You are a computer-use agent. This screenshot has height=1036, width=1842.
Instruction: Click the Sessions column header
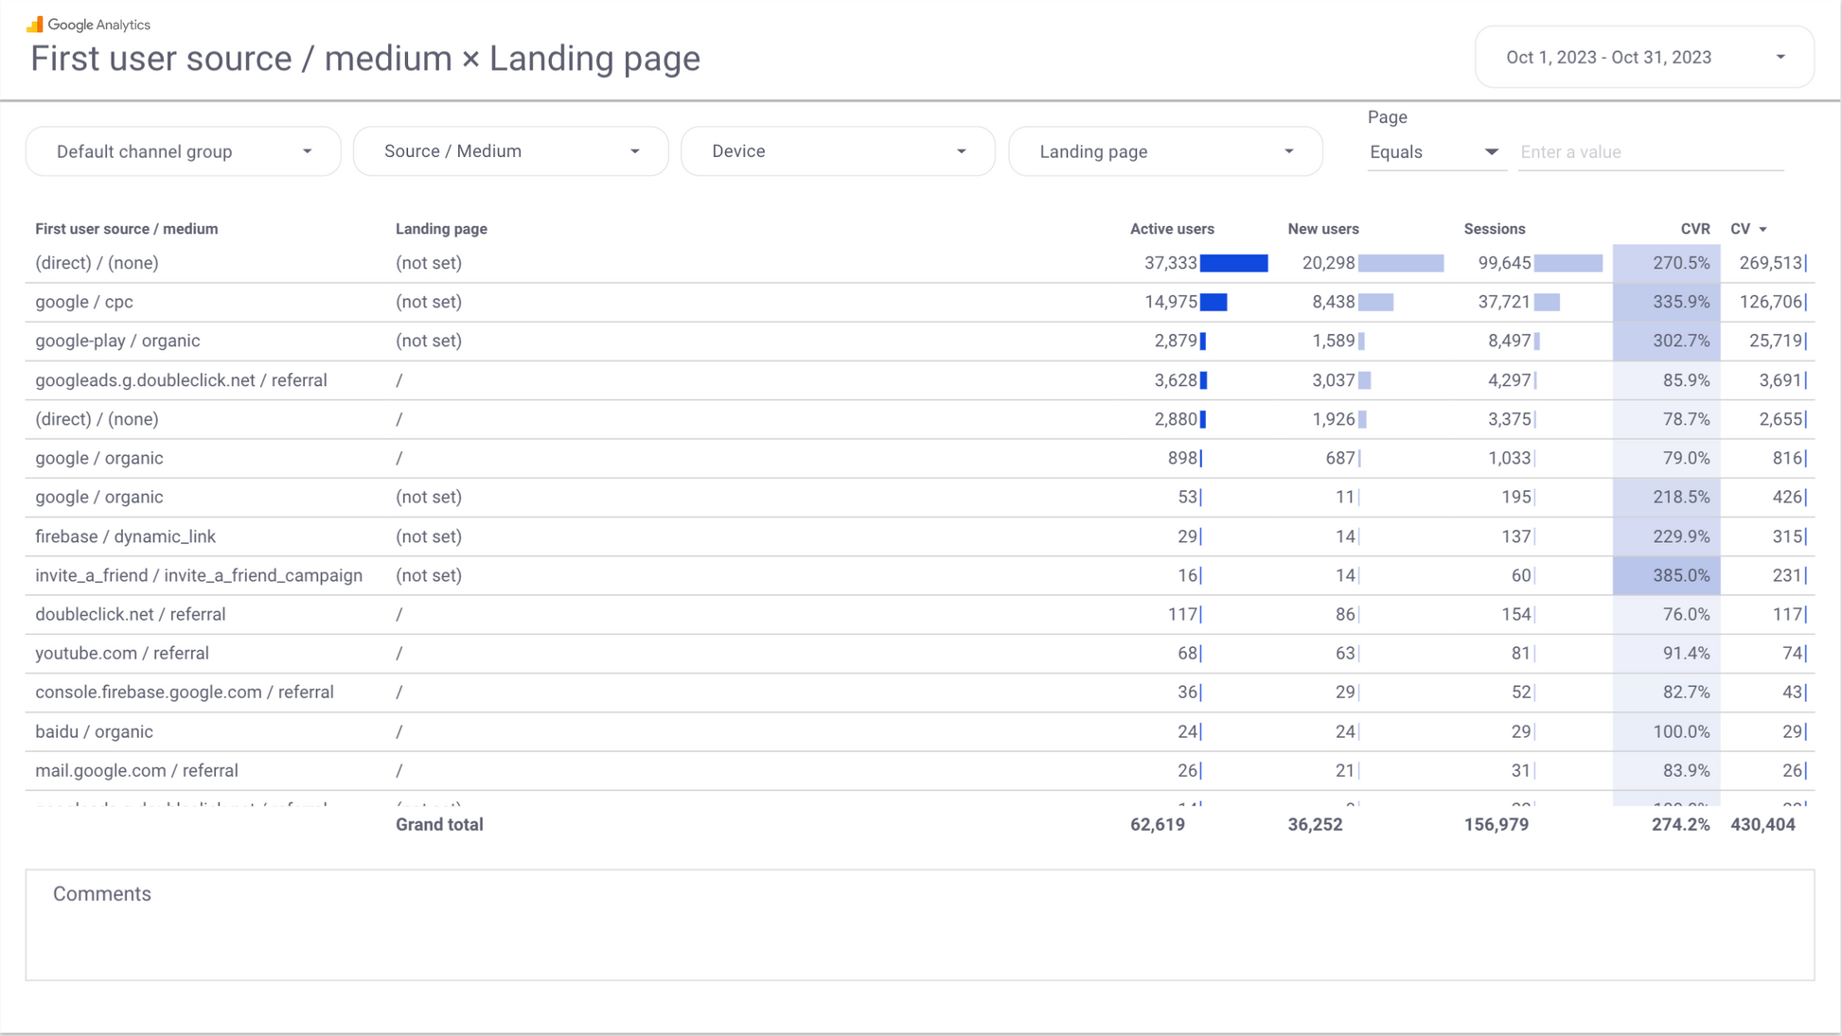point(1494,229)
